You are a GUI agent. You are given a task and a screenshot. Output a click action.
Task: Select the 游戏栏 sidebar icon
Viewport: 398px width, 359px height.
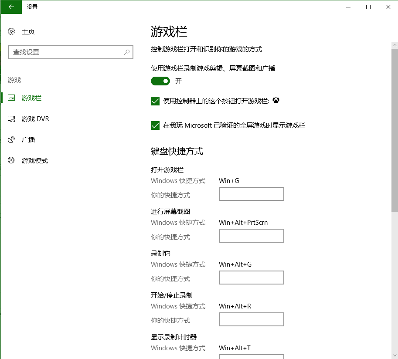[x=11, y=98]
